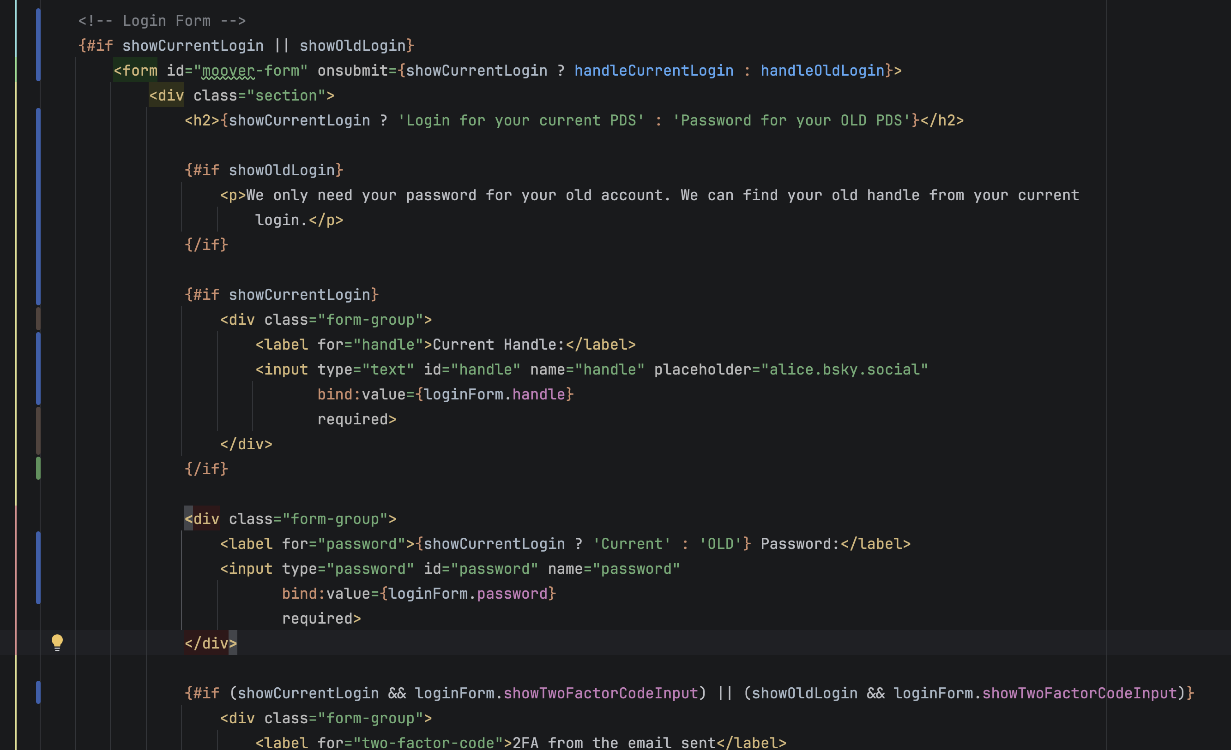
Task: Click the yellow lightbulb quick-fix icon
Action: tap(57, 642)
